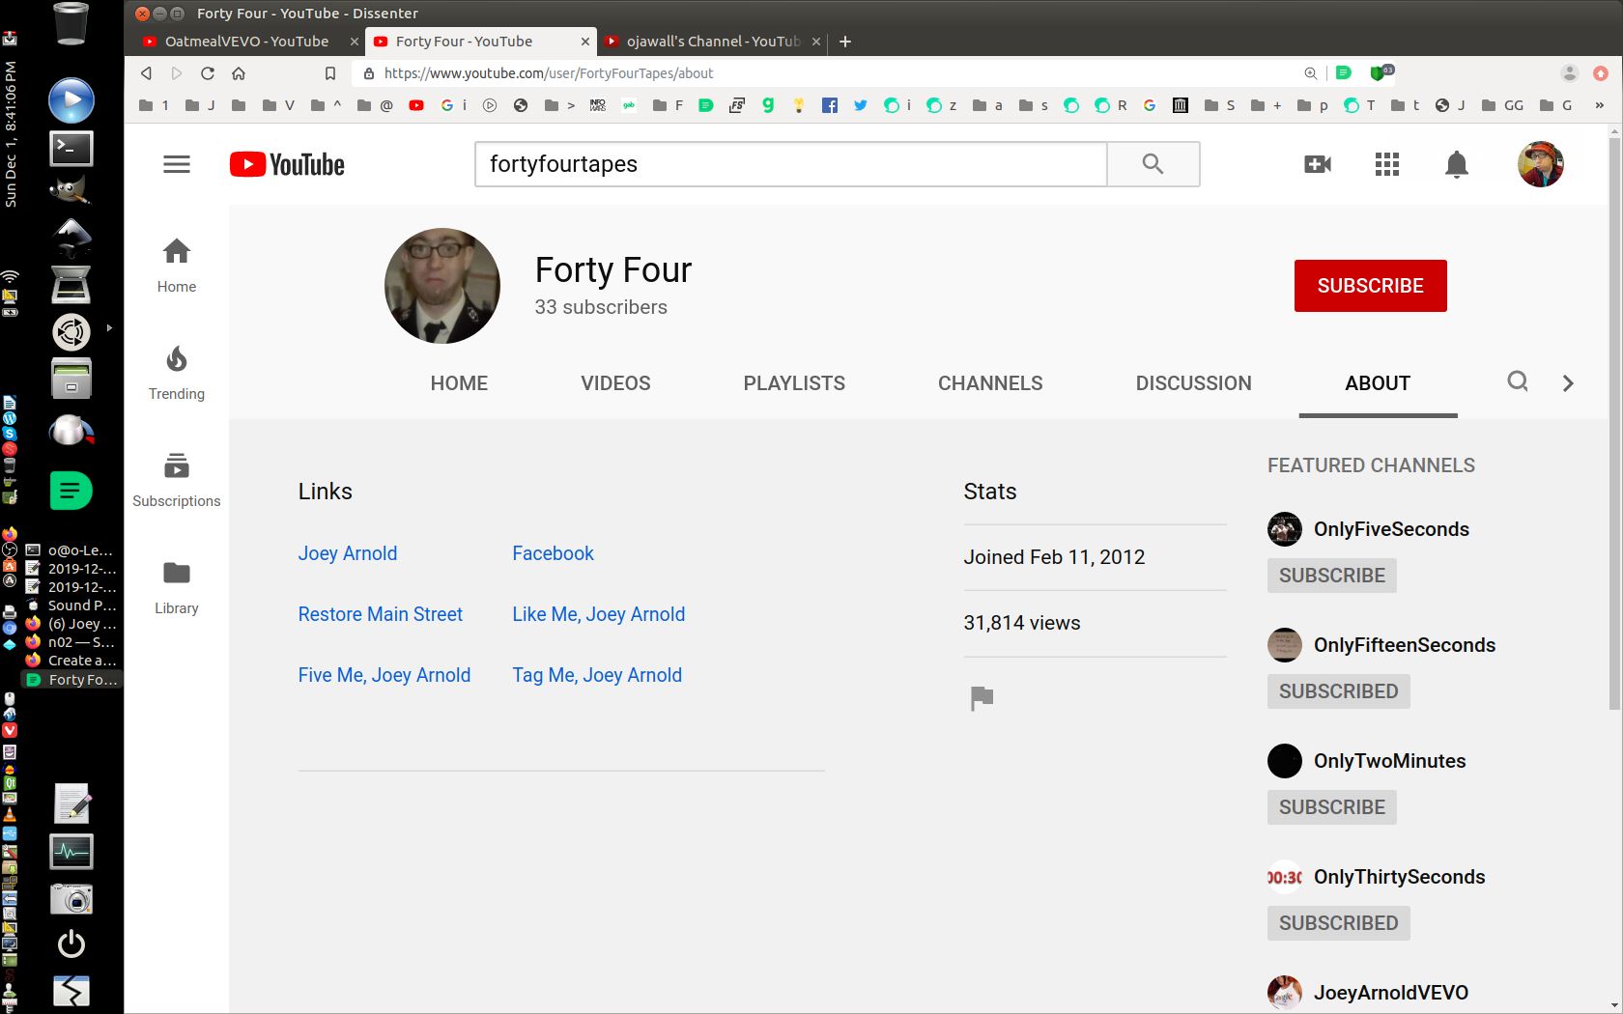Image resolution: width=1623 pixels, height=1014 pixels.
Task: Click the report user flag icon
Action: (x=982, y=697)
